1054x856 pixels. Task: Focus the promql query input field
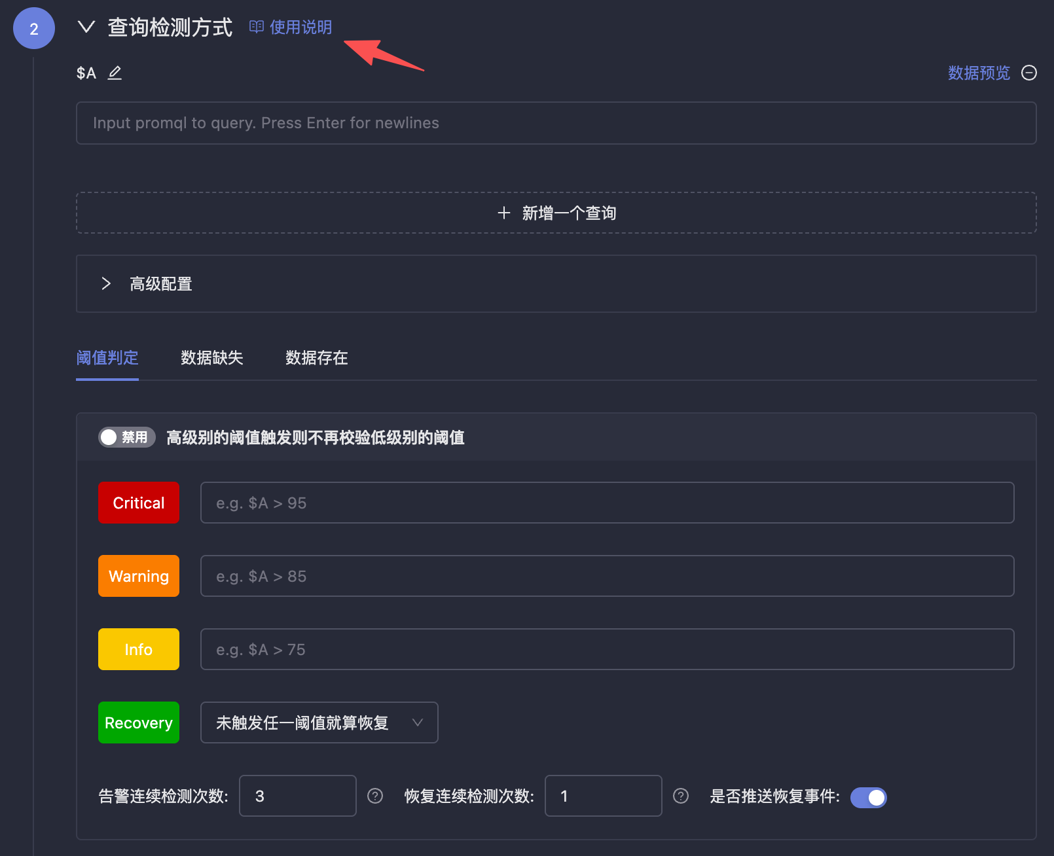pyautogui.click(x=556, y=123)
